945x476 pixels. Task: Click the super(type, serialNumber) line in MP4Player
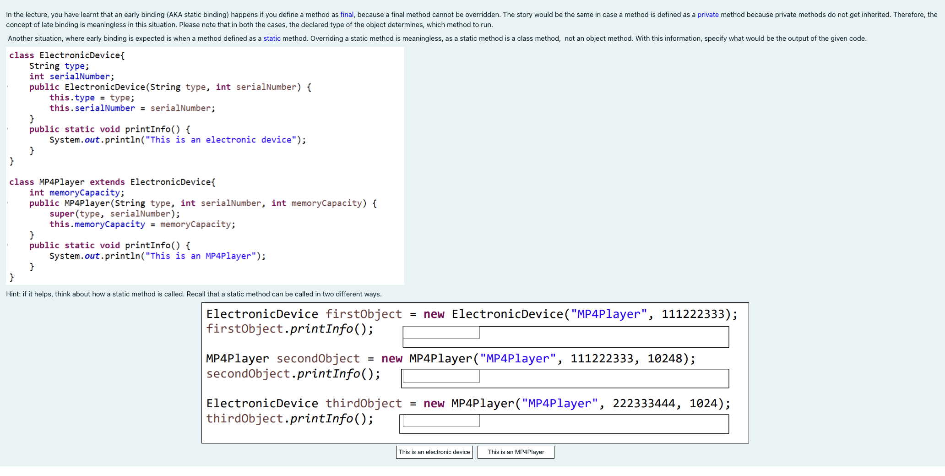[x=114, y=213]
